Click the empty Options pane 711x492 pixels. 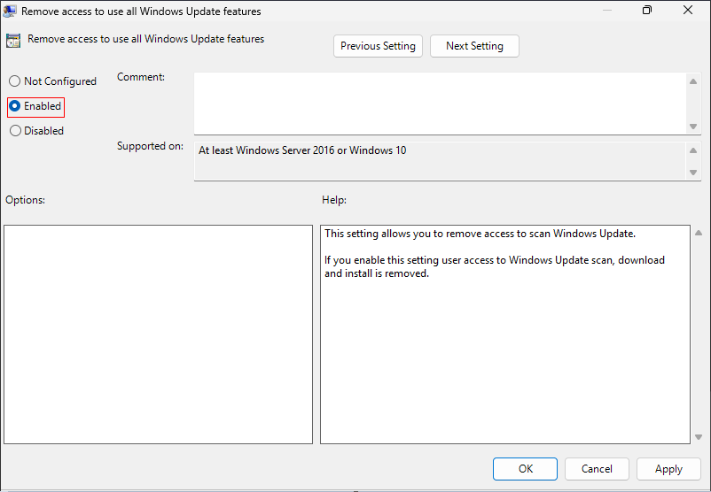[x=158, y=334]
